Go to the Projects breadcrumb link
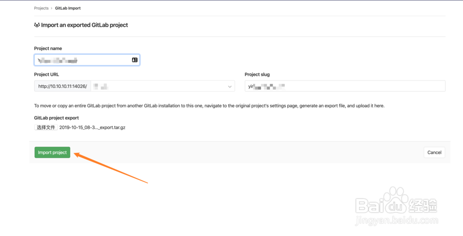Viewport: 463px width, 236px height. (x=41, y=8)
